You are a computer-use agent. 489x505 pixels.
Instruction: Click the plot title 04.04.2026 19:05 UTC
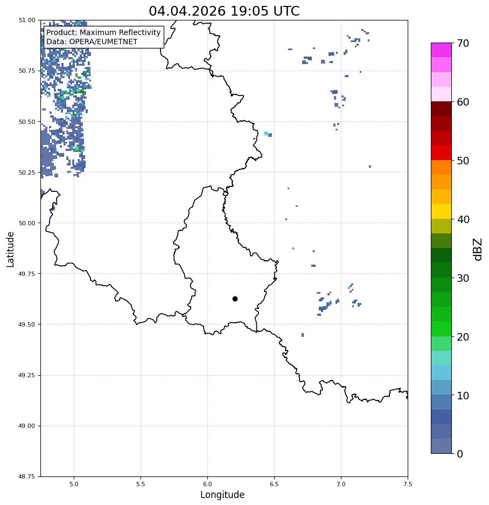[x=224, y=11]
